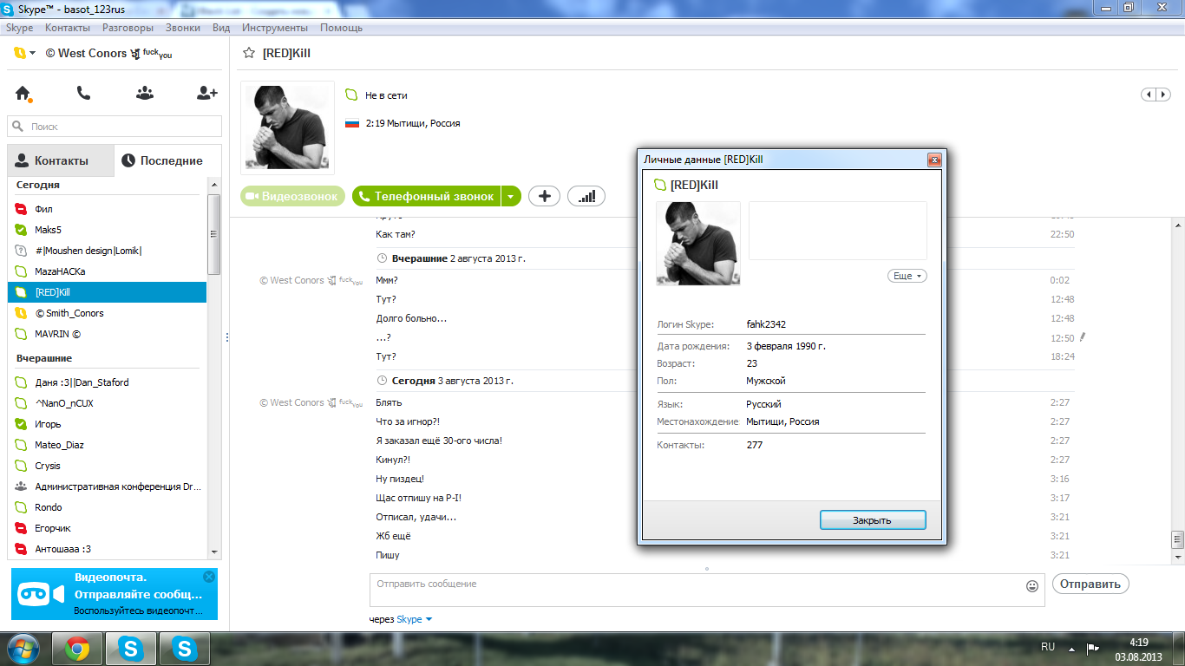Click the Отправить send button

coord(1090,584)
